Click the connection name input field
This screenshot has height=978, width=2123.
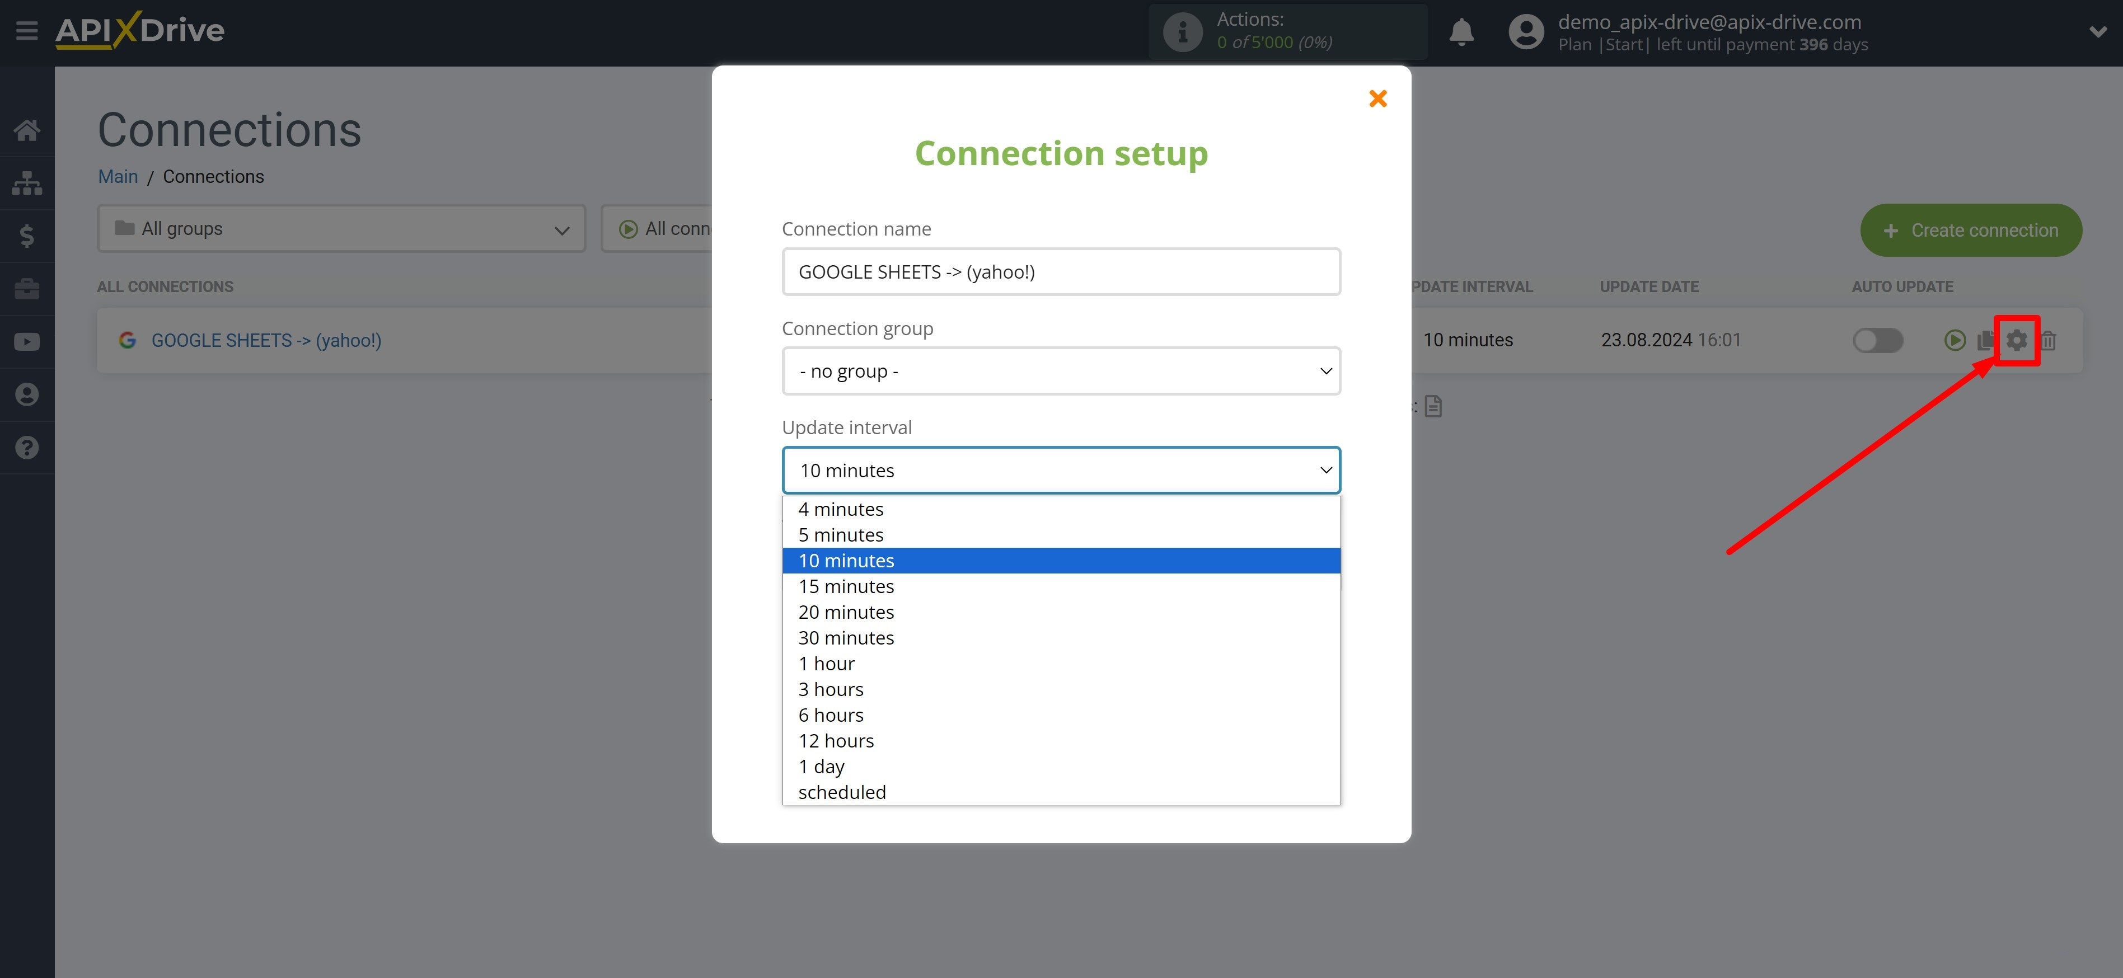pyautogui.click(x=1060, y=271)
